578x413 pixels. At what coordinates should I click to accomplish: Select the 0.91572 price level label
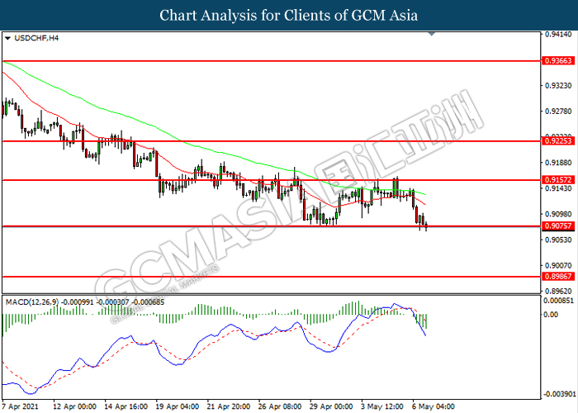tap(558, 180)
